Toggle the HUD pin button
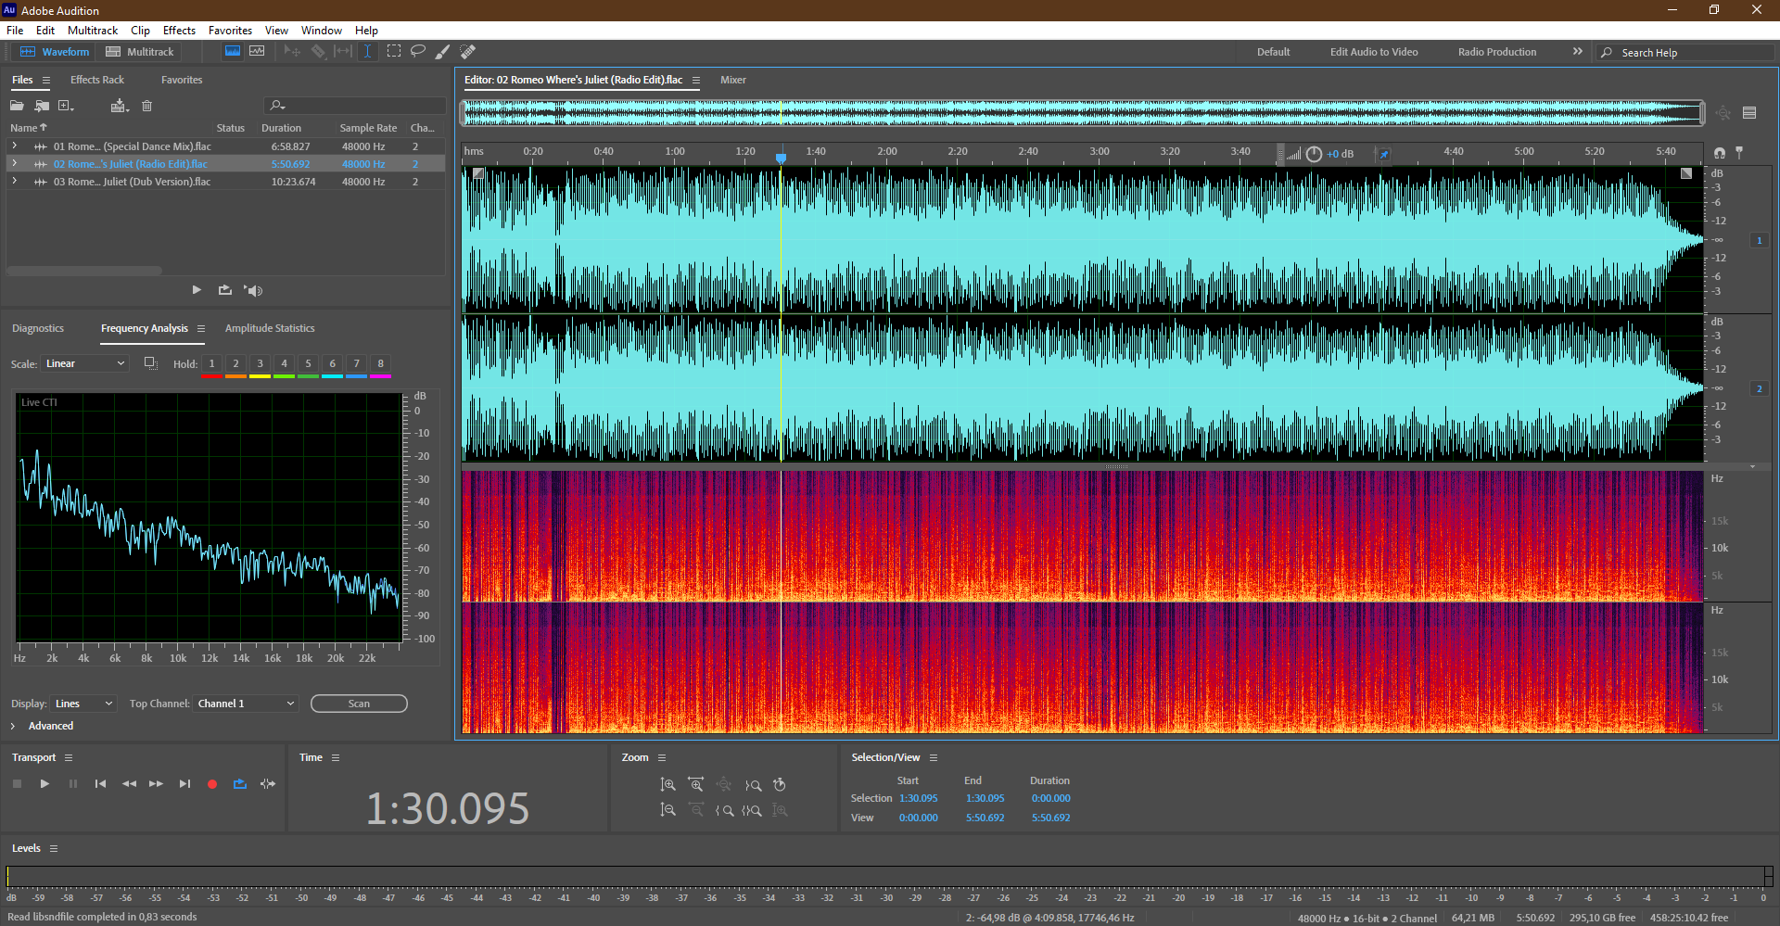 [1384, 154]
